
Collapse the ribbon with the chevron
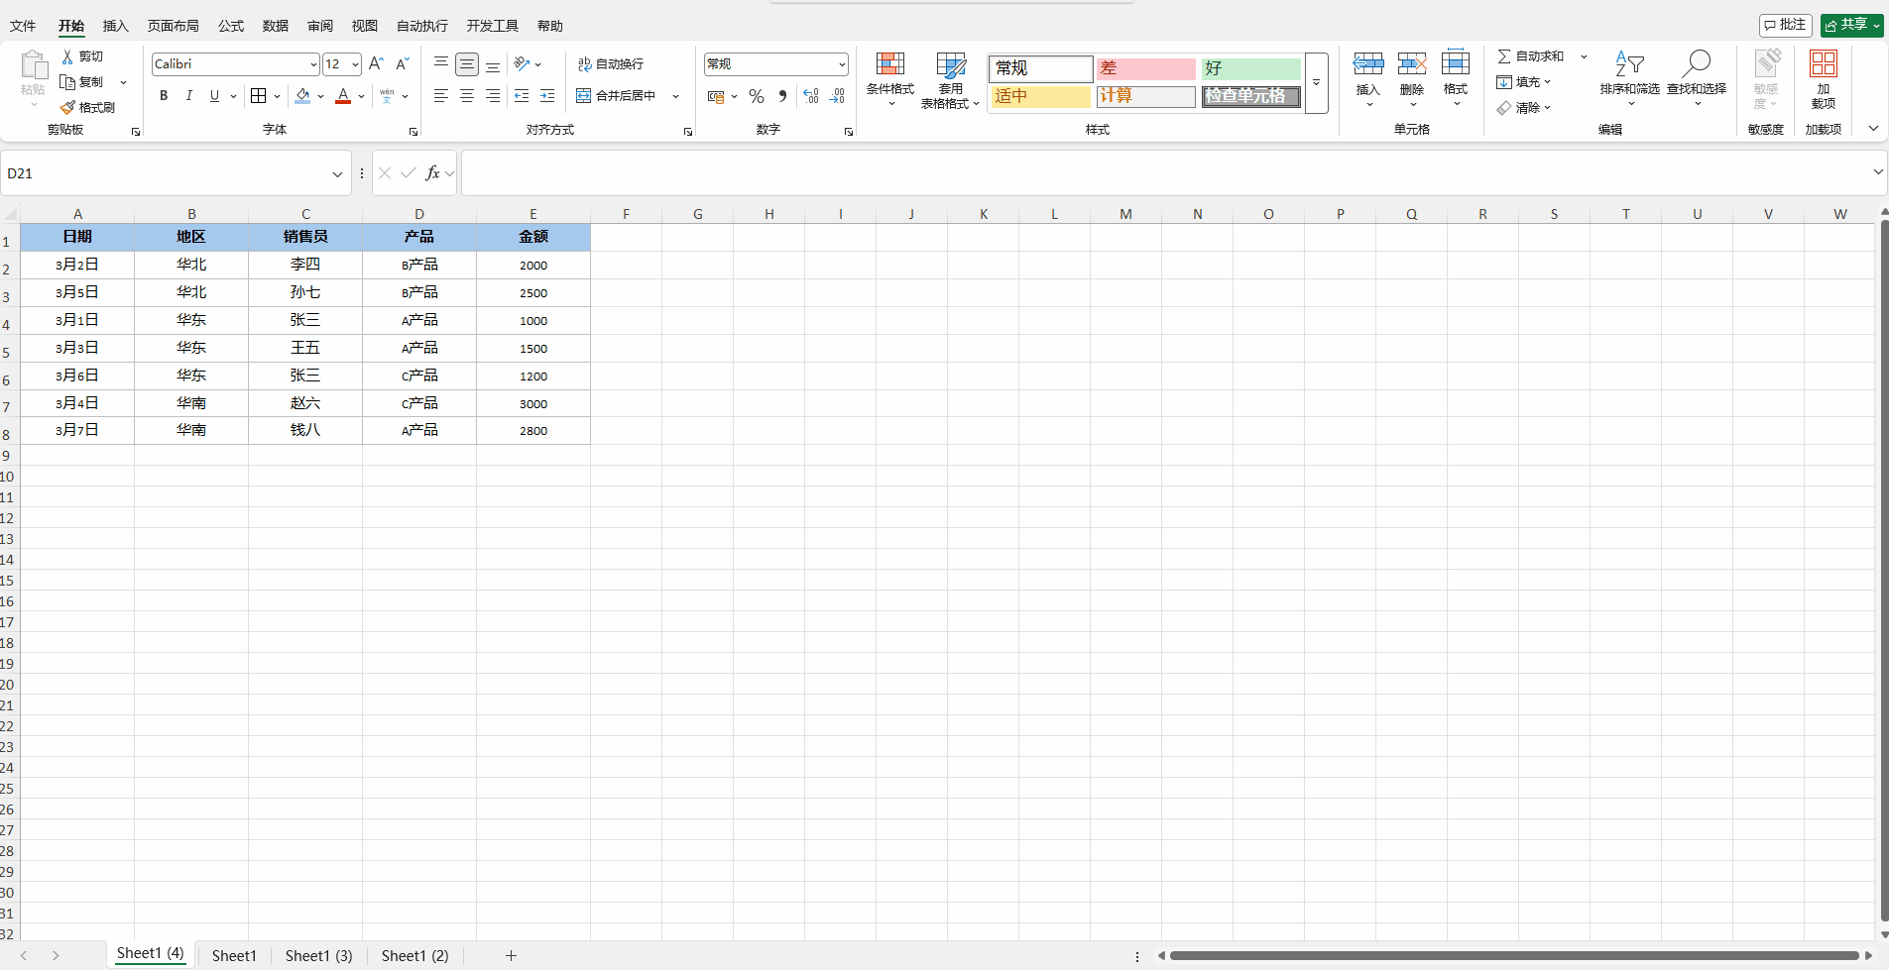(1873, 129)
